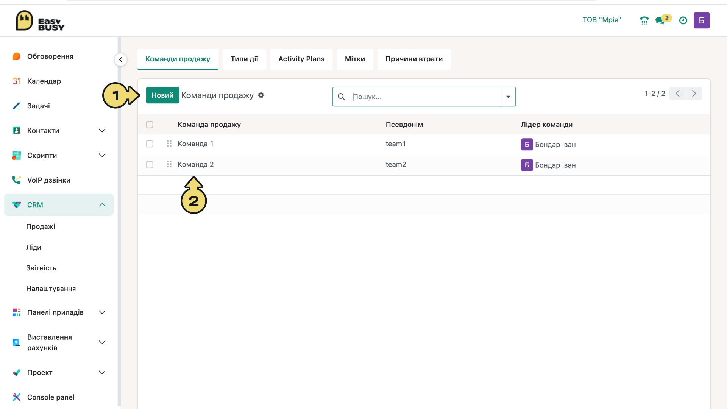Screen dimensions: 727x409
Task: Click Бондар Іван avatar in Команда 2 row
Action: [x=527, y=165]
